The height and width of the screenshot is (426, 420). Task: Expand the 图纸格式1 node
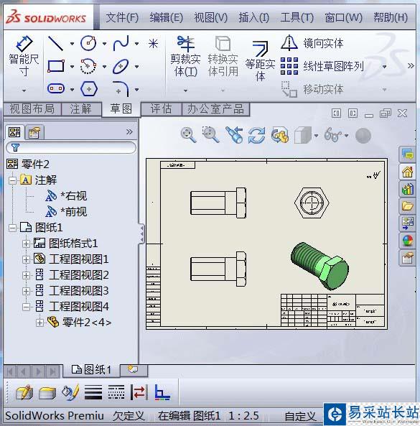coord(26,244)
